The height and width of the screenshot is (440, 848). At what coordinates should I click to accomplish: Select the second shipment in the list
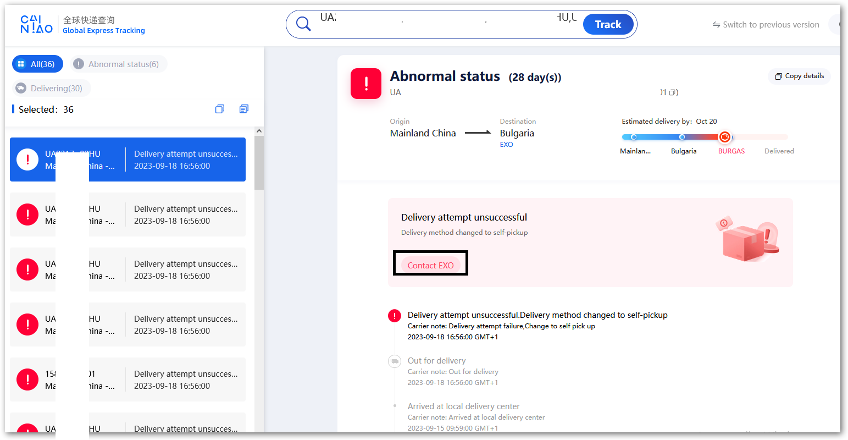[x=128, y=215]
